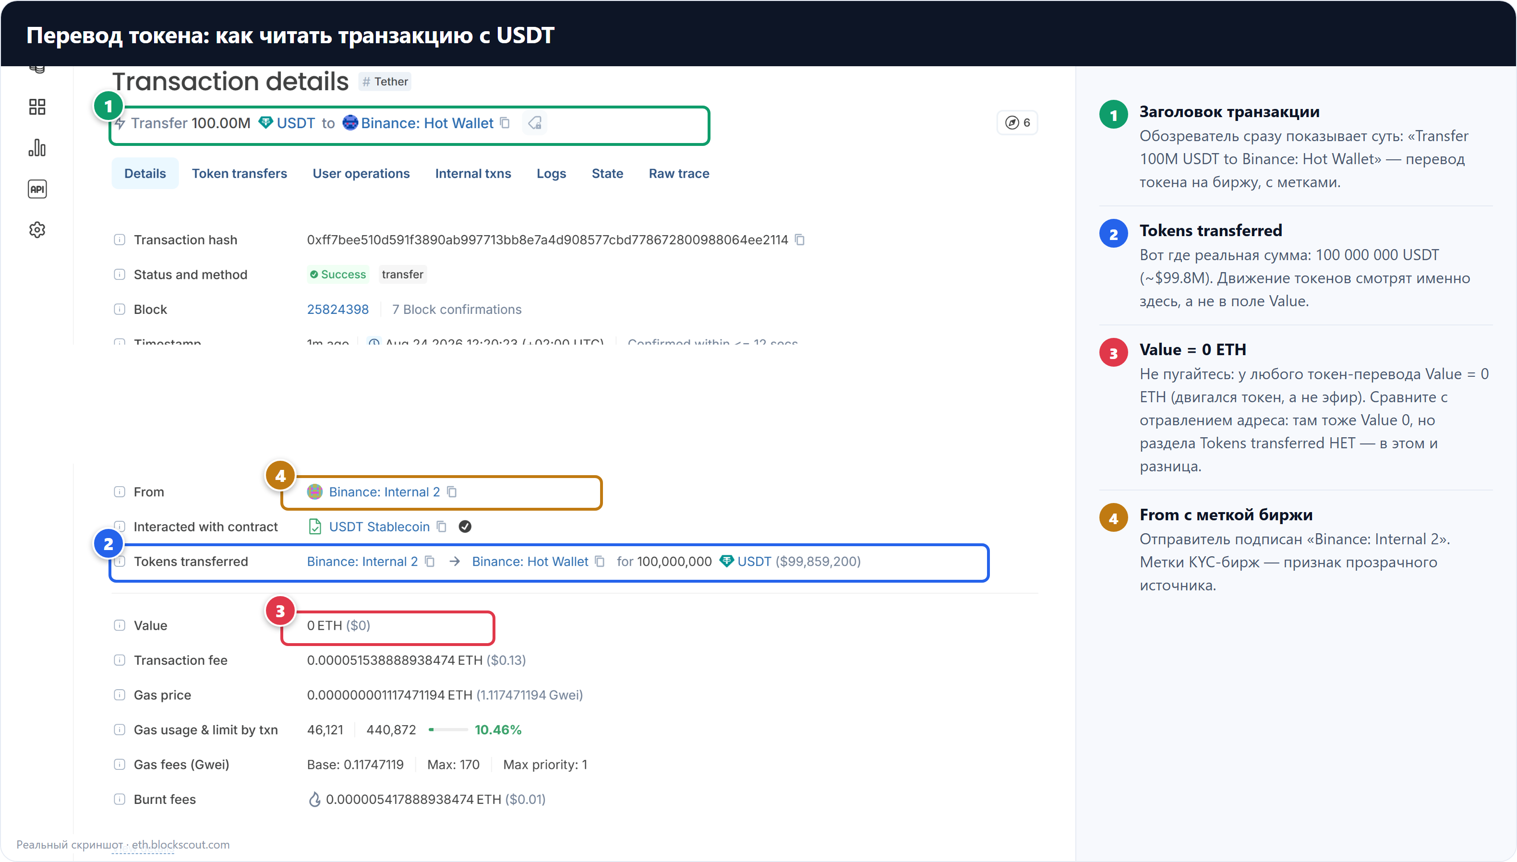Copy Hot Wallet address in Tokens transferred row
This screenshot has height=862, width=1517.
click(600, 562)
